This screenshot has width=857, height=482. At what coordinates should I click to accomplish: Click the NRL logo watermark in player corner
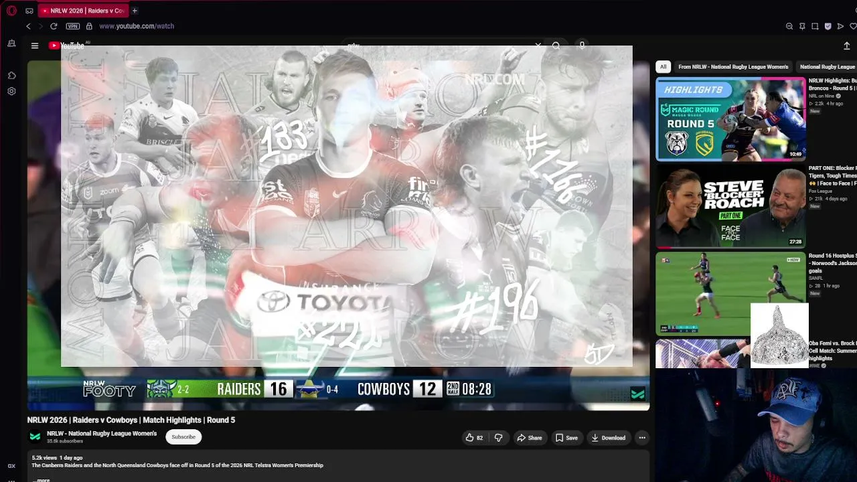638,394
